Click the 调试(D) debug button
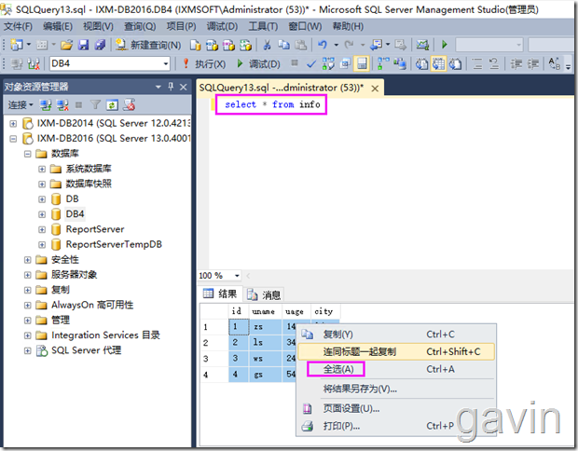This screenshot has height=451, width=578. point(258,63)
